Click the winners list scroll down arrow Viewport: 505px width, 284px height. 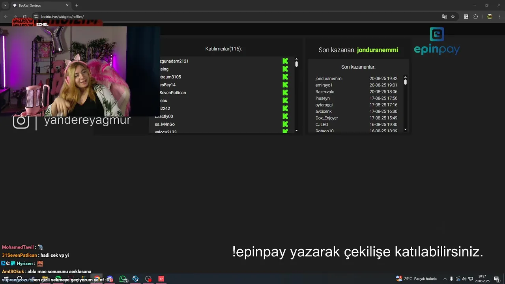[x=405, y=129]
